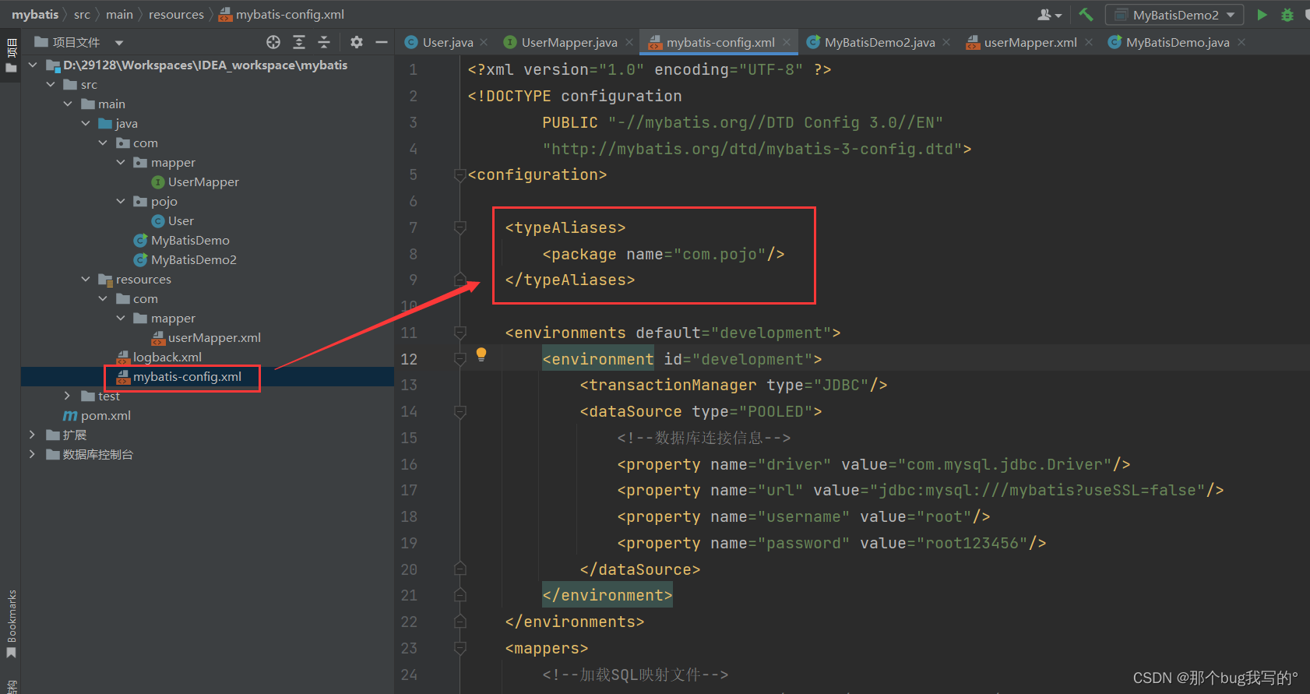Close the userMapper.xml tab
1310x694 pixels.
(1089, 42)
